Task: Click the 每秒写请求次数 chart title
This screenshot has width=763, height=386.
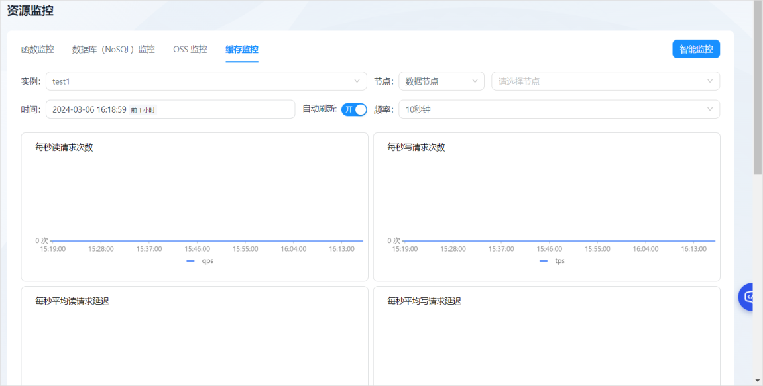Action: pyautogui.click(x=416, y=147)
